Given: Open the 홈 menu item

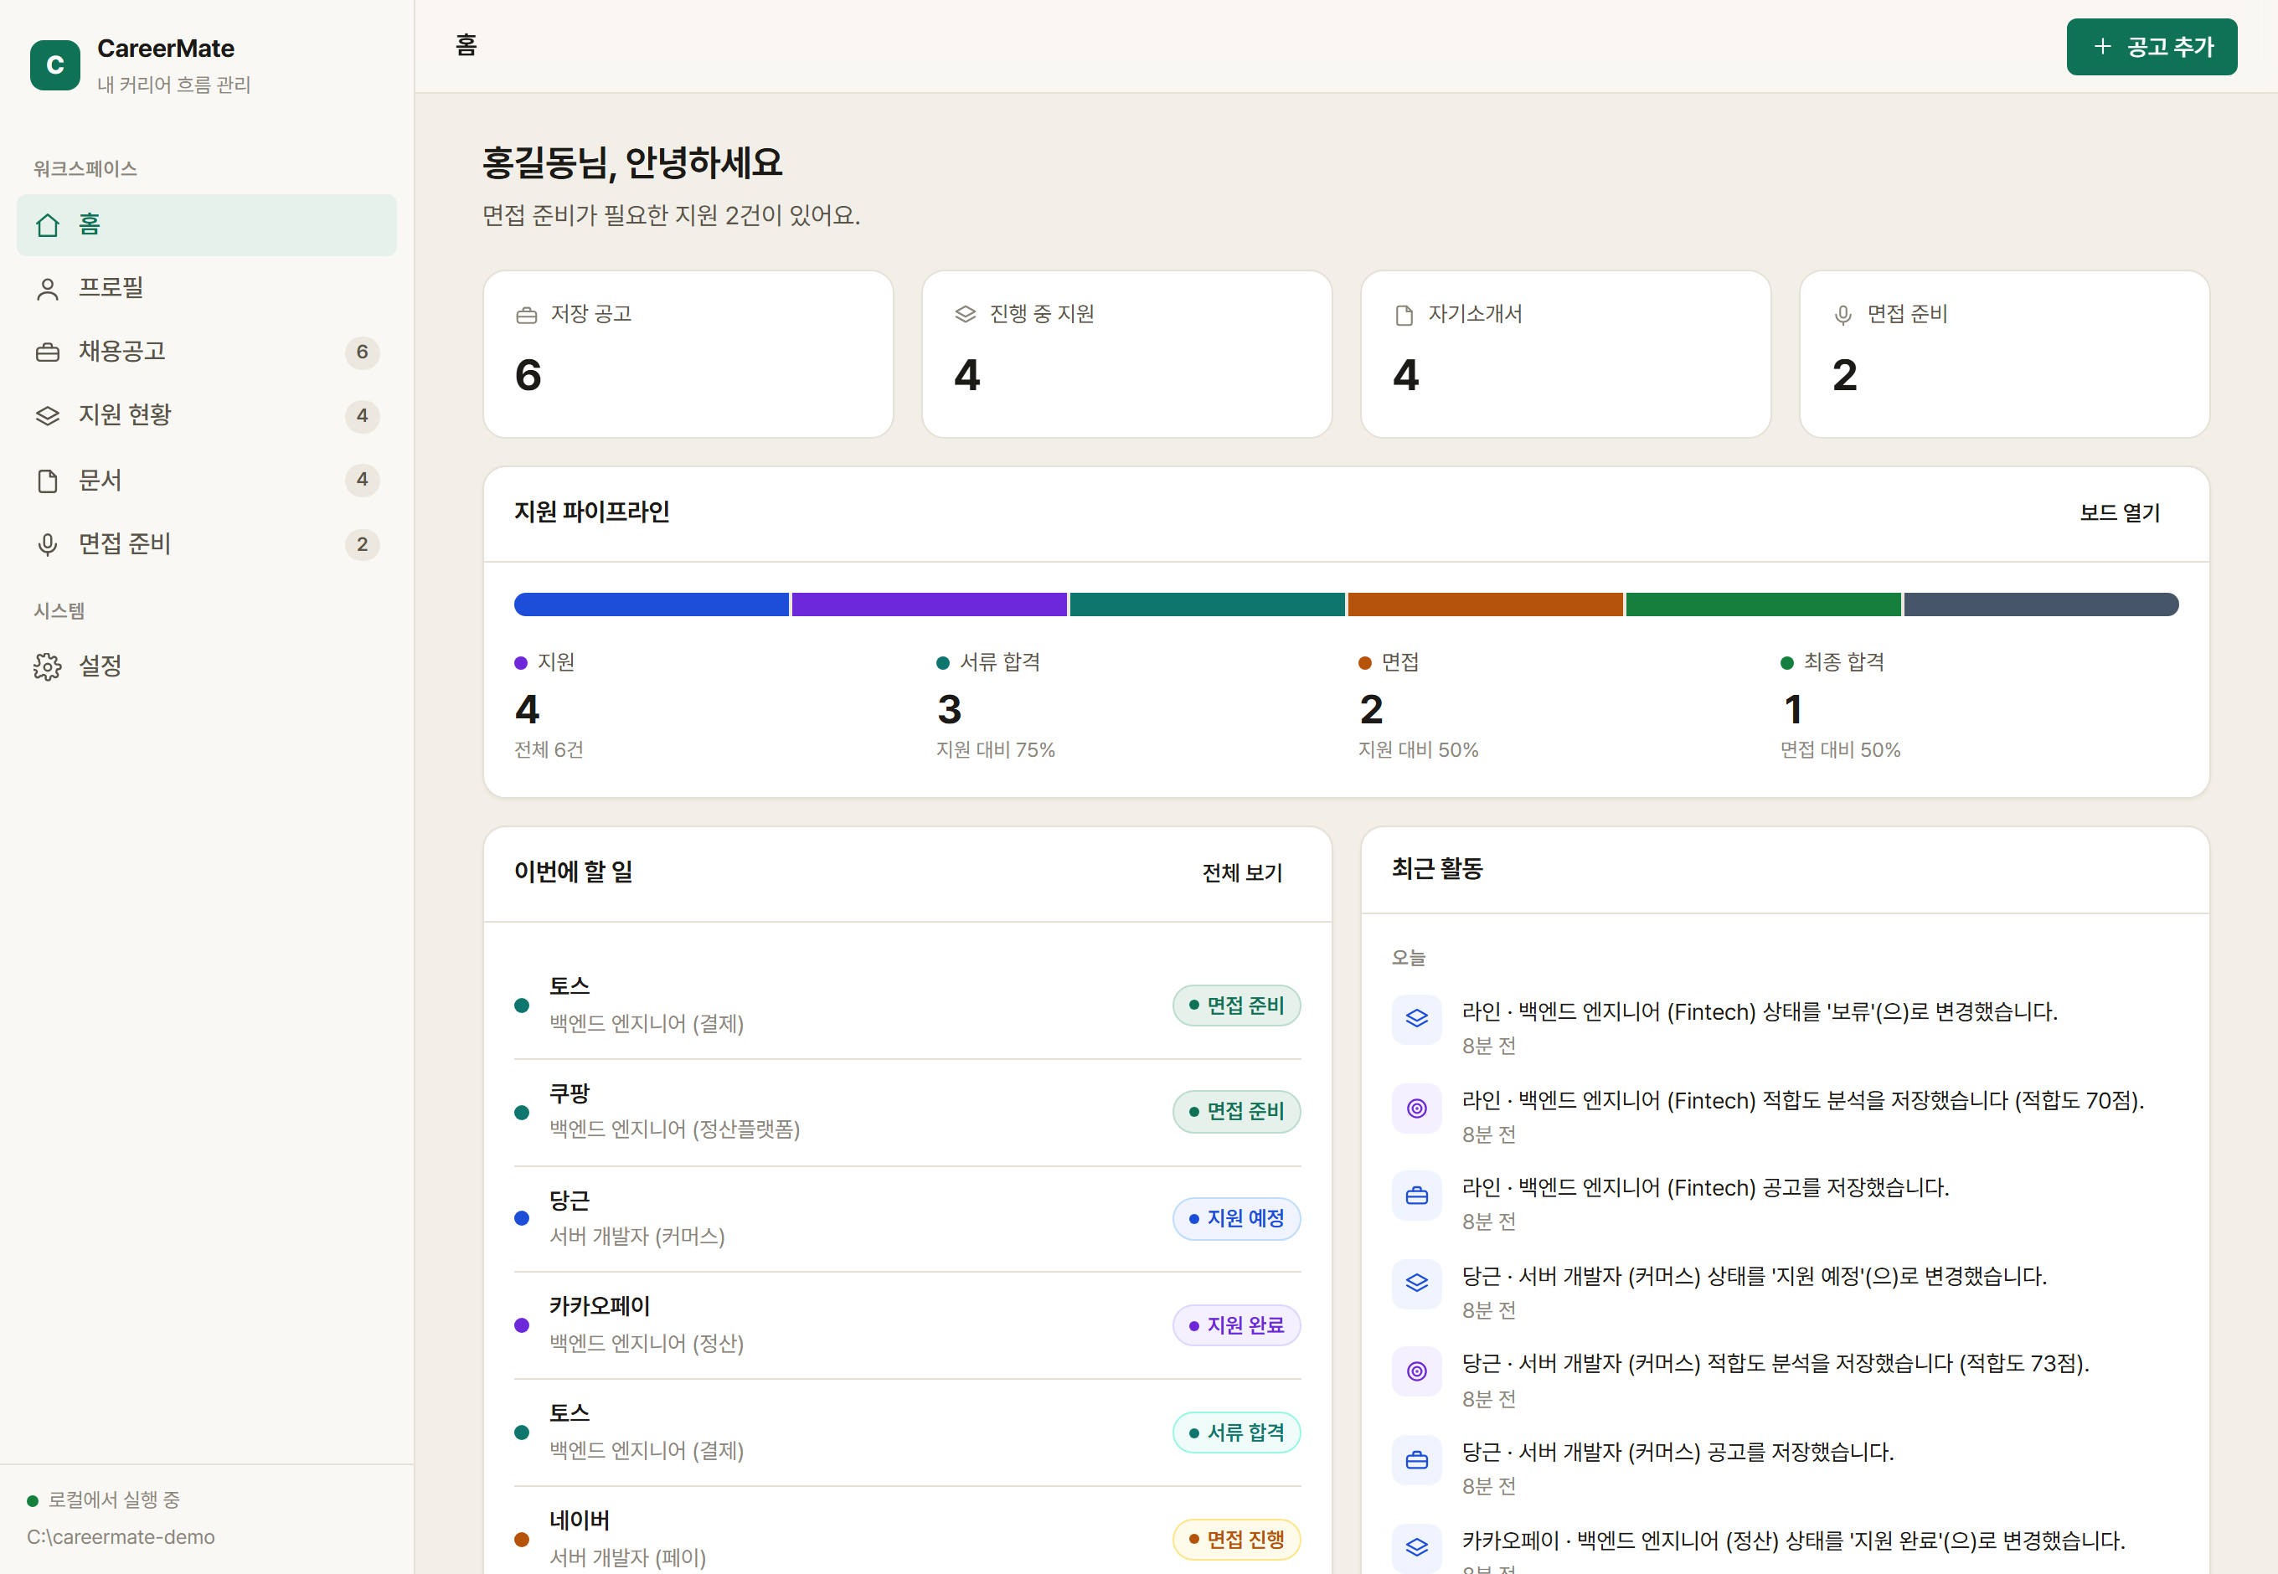Looking at the screenshot, I should pyautogui.click(x=207, y=225).
